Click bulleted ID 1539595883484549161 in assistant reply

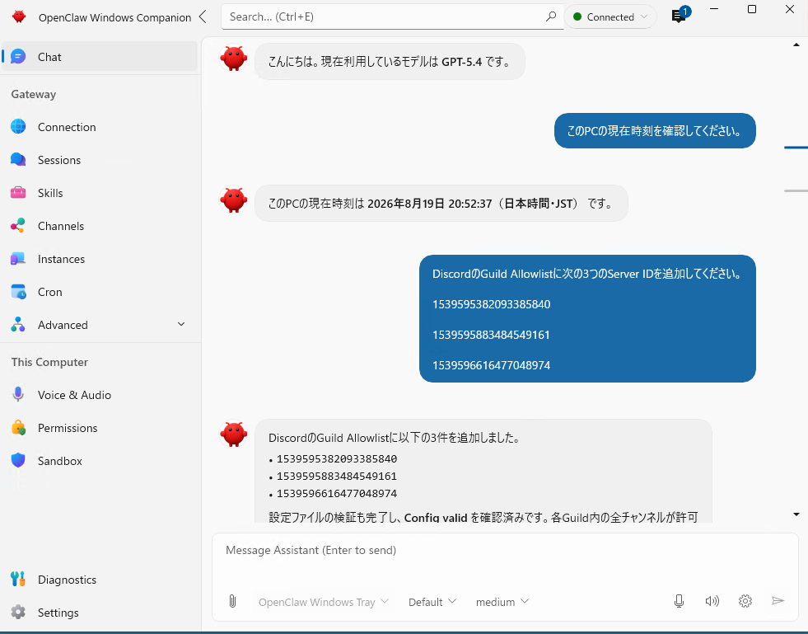[x=337, y=476]
